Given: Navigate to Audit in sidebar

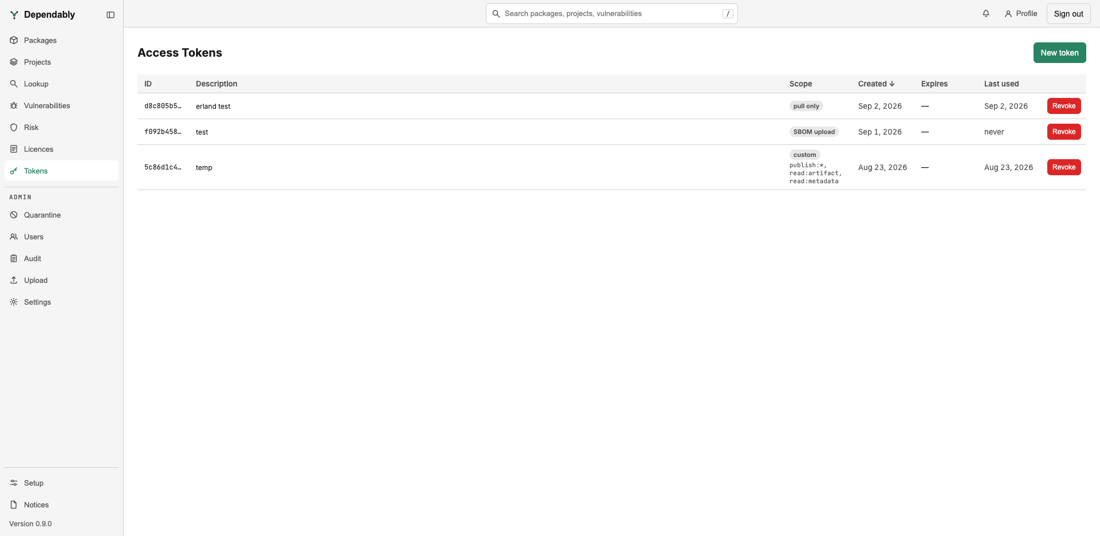Looking at the screenshot, I should [x=61, y=258].
